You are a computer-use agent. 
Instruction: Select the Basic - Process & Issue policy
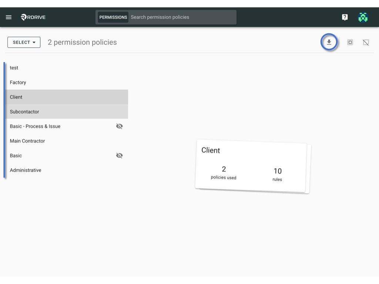pos(67,126)
